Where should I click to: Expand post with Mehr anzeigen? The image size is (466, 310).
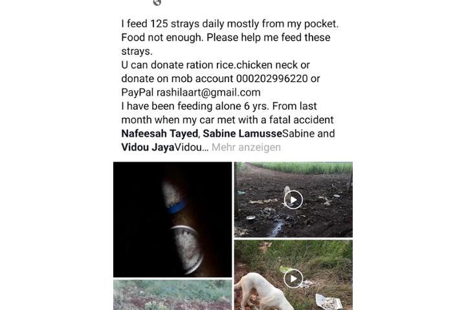(246, 147)
